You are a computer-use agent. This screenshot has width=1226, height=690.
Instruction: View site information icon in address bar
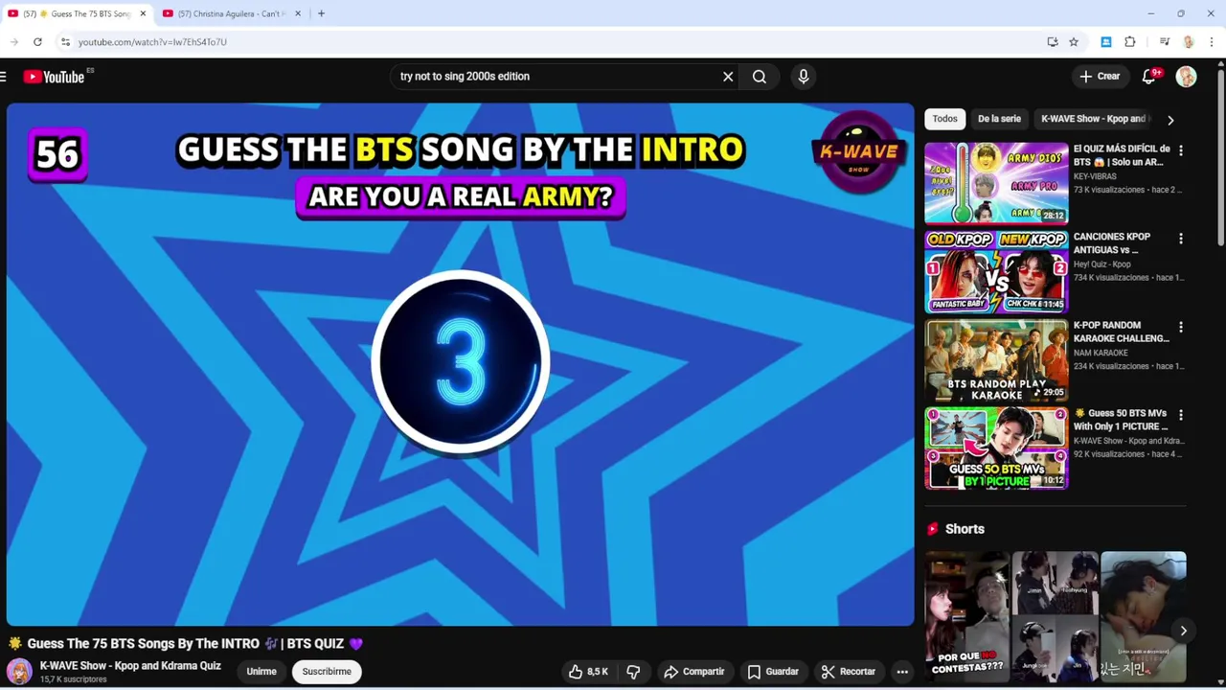65,42
